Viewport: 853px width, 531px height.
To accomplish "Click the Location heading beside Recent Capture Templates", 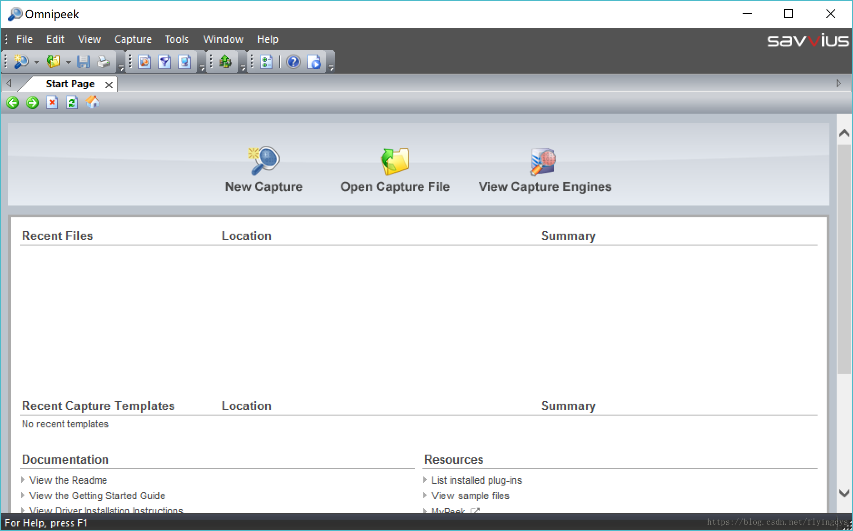I will [247, 406].
